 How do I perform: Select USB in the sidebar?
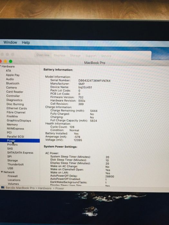pos(10,168)
